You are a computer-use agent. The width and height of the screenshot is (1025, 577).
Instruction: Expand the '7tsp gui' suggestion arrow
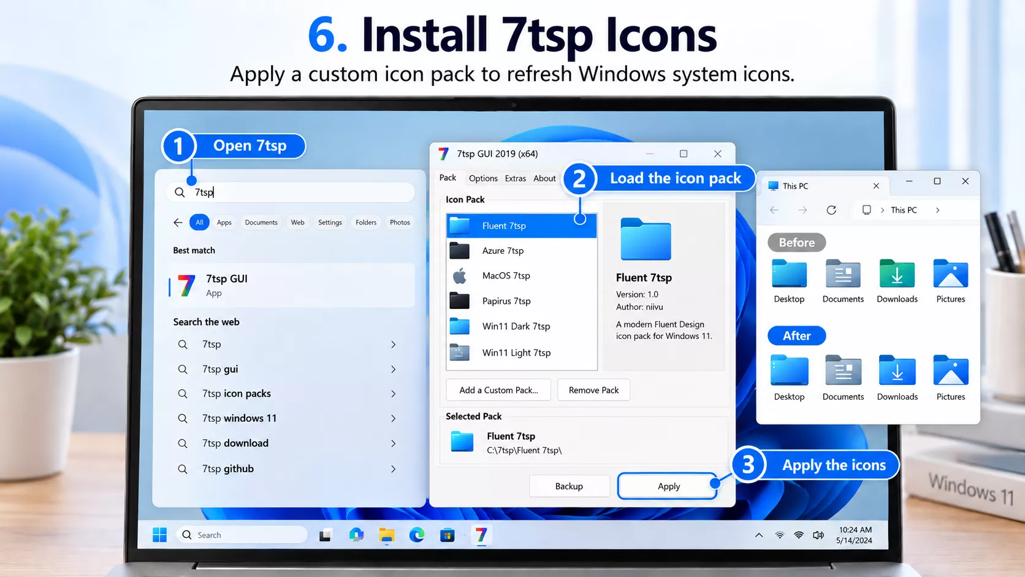click(394, 369)
